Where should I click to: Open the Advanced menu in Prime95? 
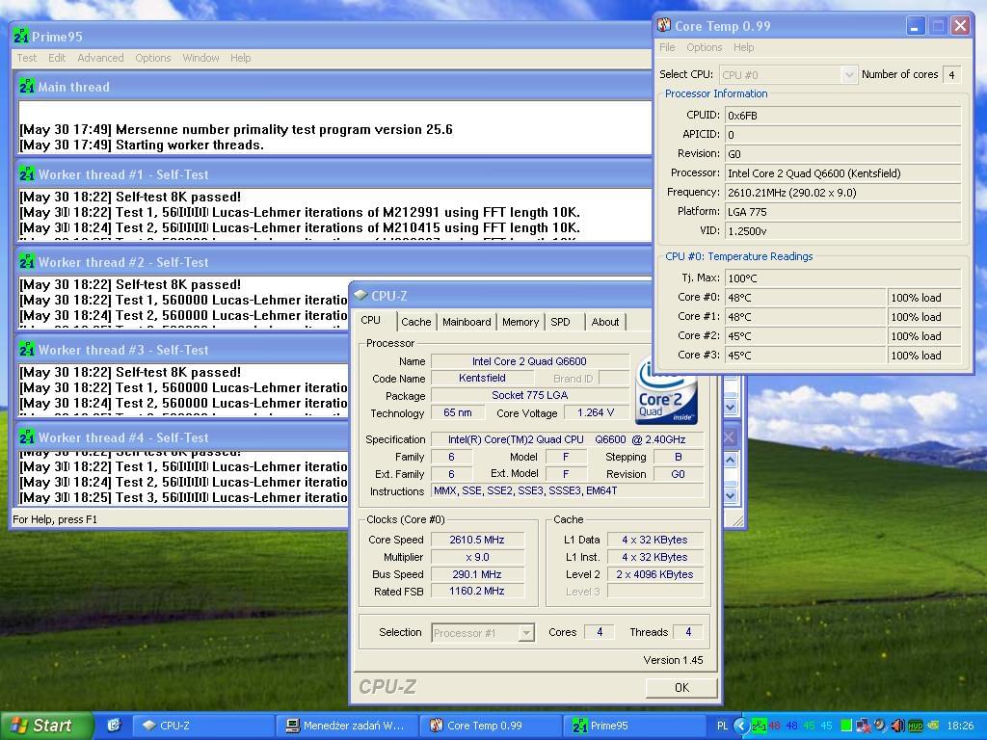100,58
